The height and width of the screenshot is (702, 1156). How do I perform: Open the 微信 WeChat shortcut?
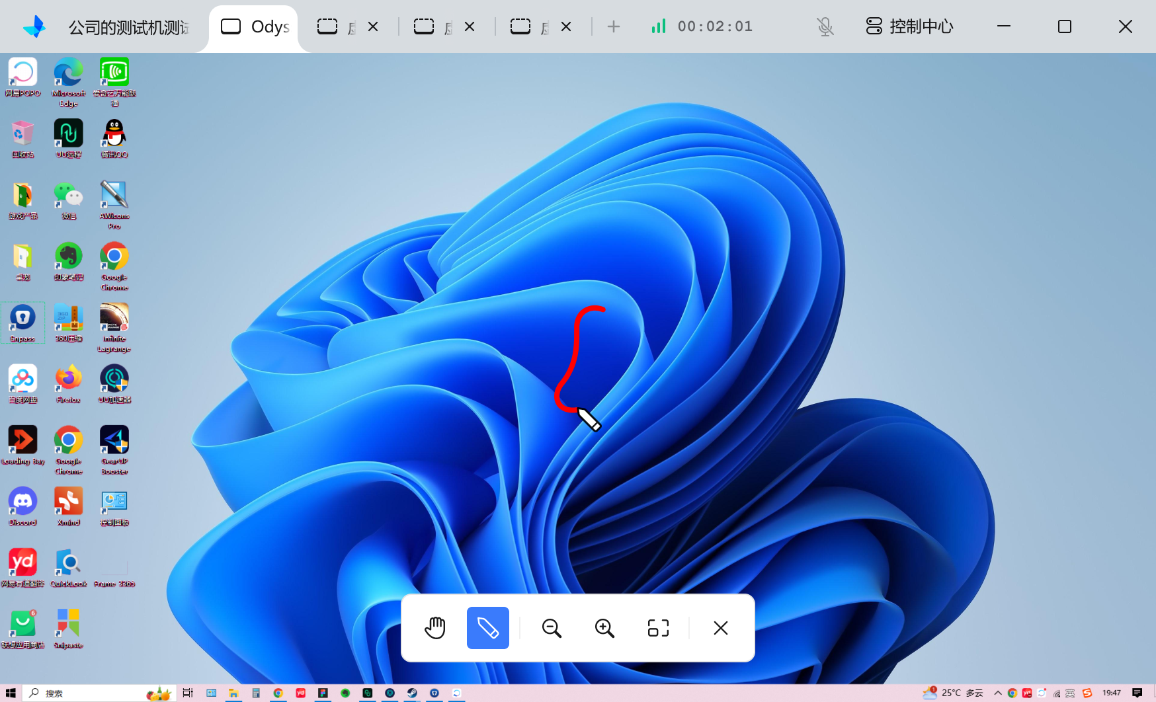(69, 201)
